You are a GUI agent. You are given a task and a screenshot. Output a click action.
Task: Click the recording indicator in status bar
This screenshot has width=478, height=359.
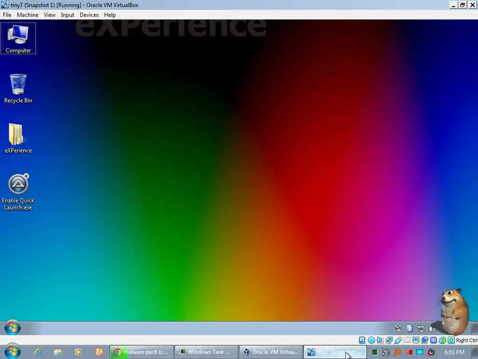click(x=424, y=340)
